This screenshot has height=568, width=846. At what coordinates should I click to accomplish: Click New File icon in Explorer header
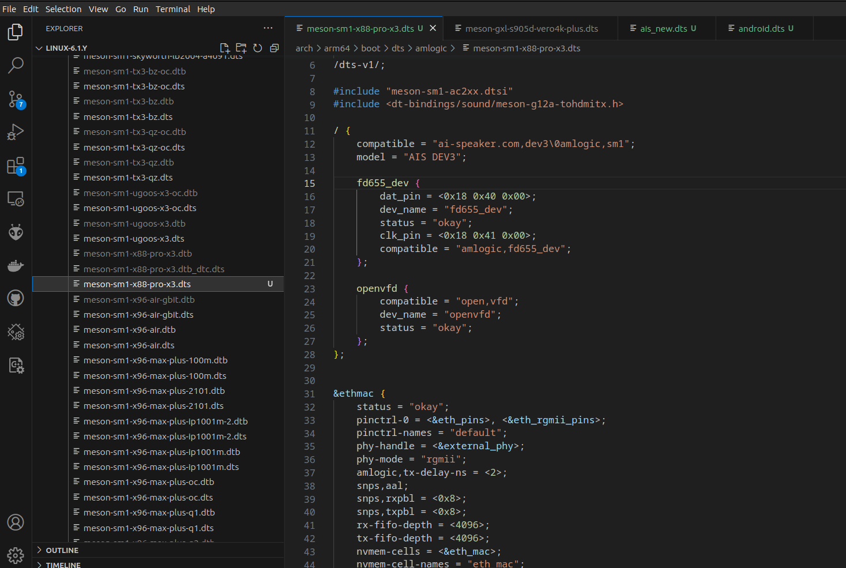click(224, 48)
